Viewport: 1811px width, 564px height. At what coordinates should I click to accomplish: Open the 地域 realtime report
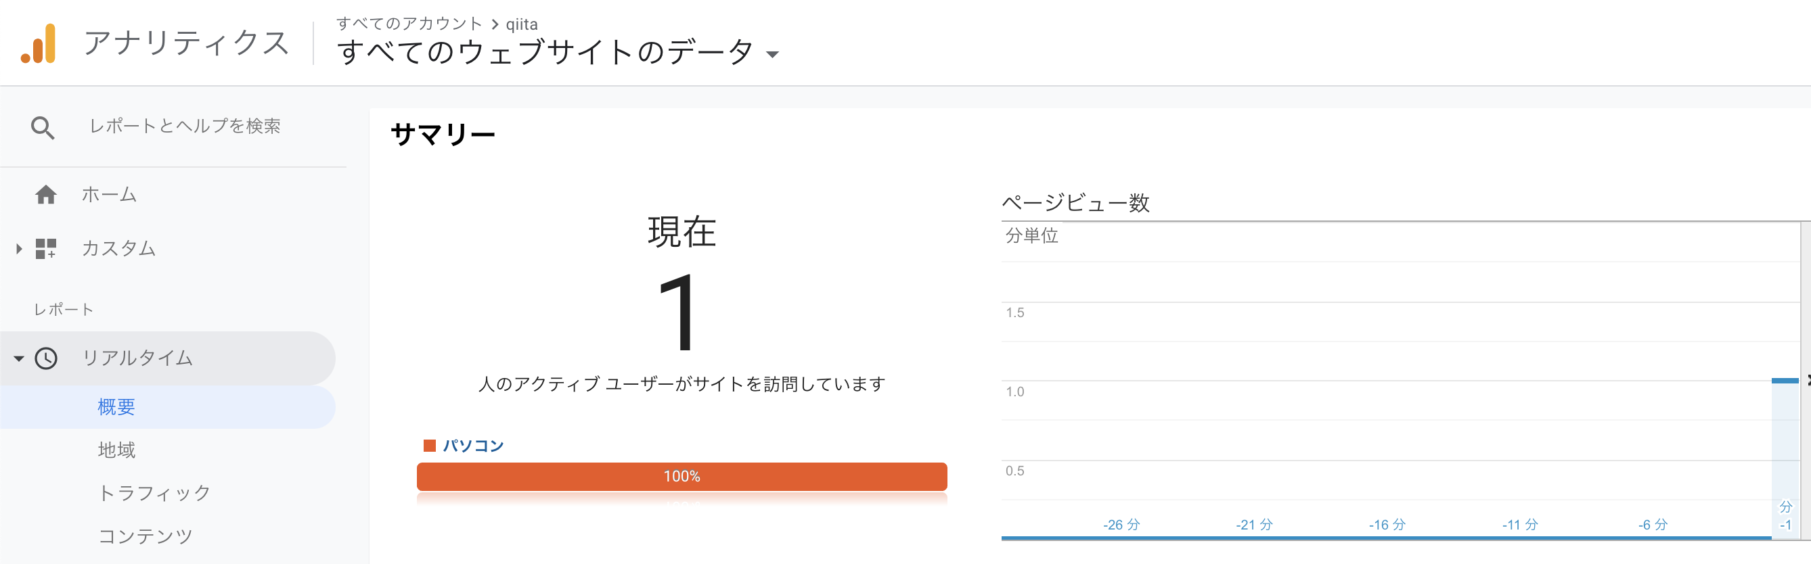pyautogui.click(x=116, y=450)
